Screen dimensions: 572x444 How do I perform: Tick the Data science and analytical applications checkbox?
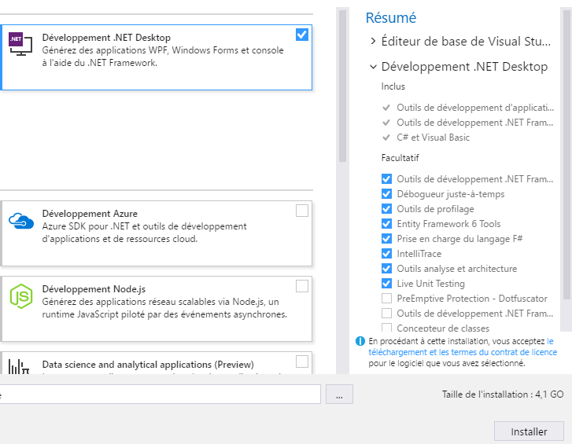(302, 361)
